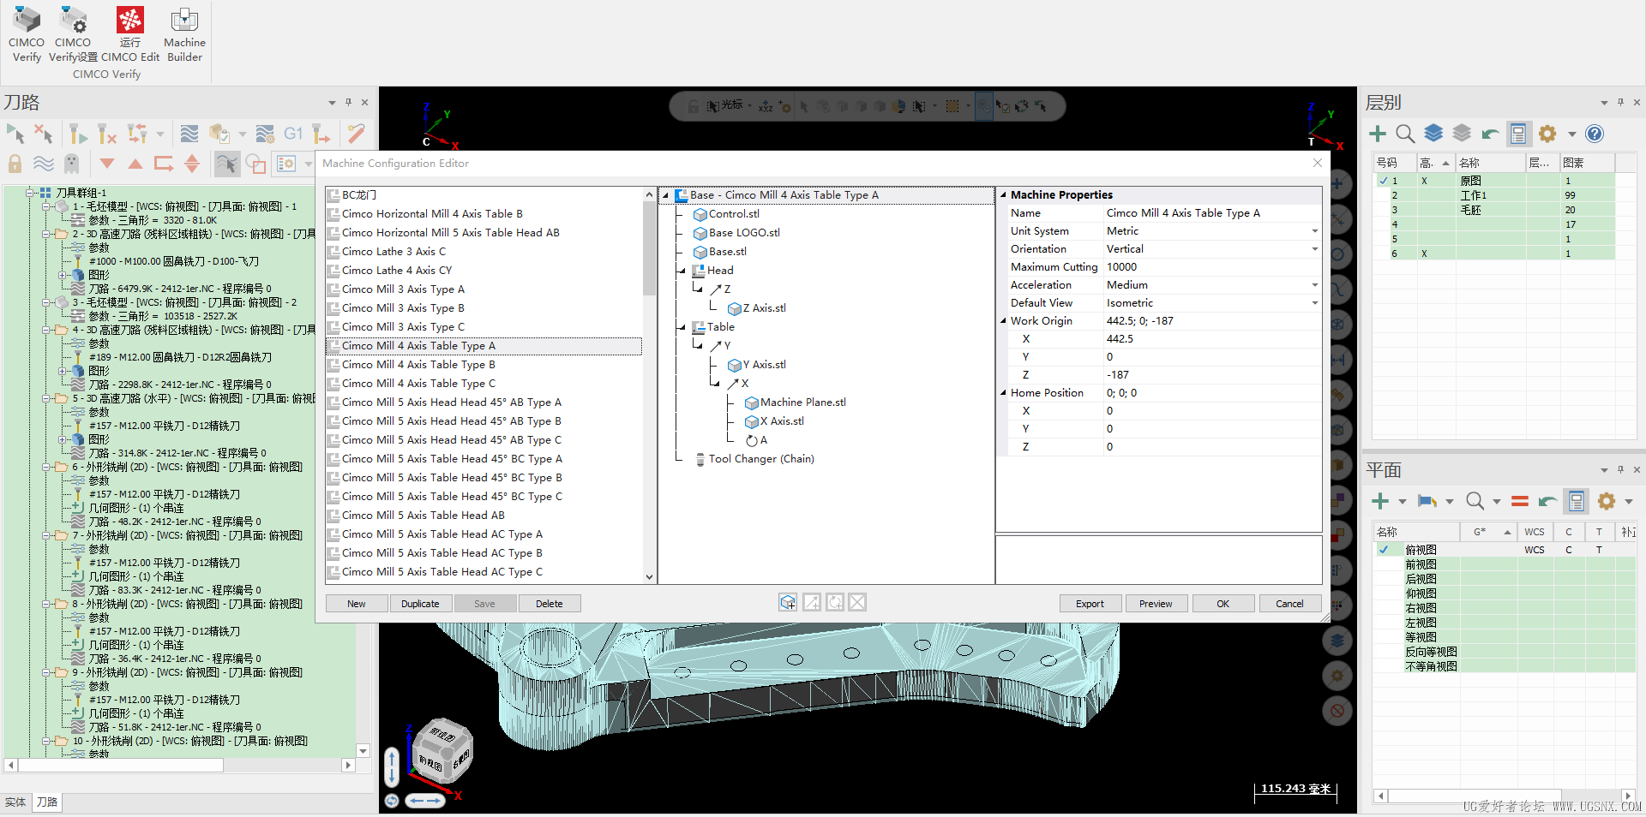Click the Duplicate button
The height and width of the screenshot is (817, 1646).
(x=420, y=604)
